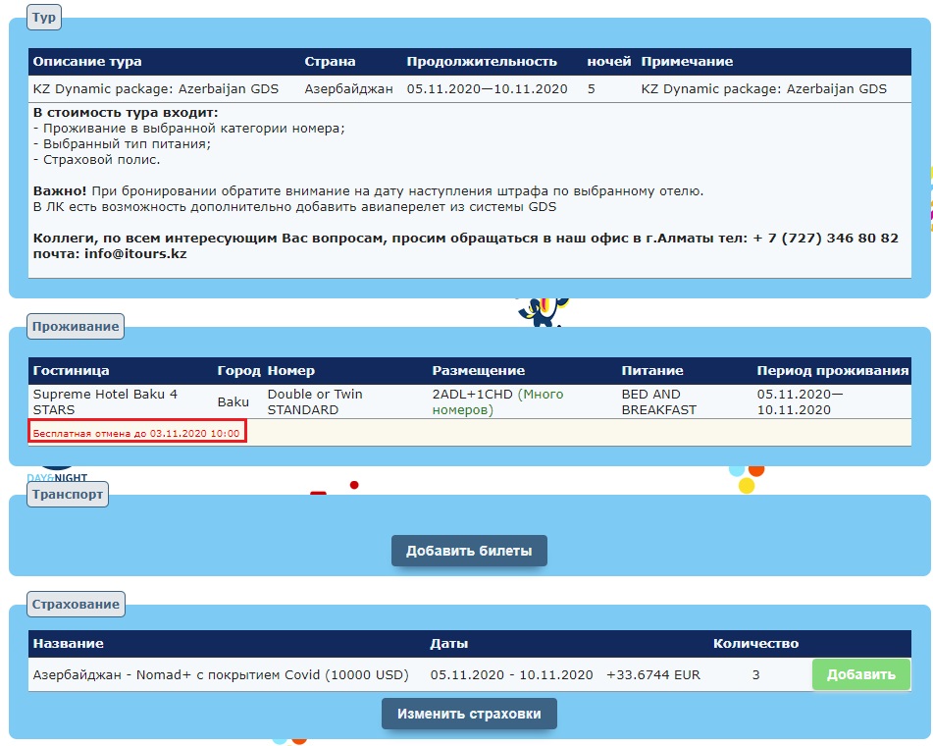
Task: Open the 'Транспорт' section label
Action: coord(67,495)
